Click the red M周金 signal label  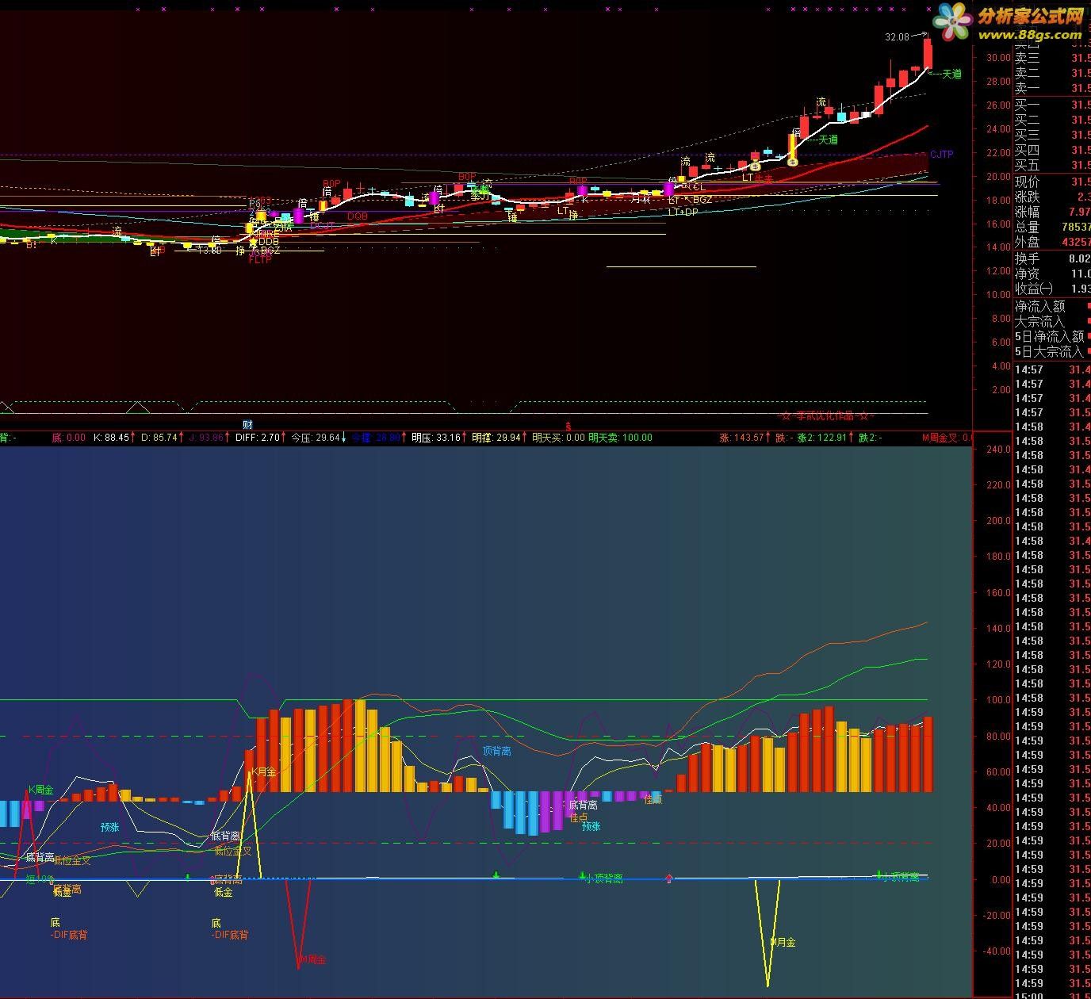(x=312, y=959)
